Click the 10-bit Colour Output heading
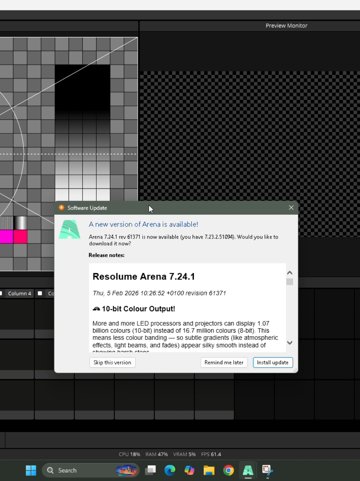Viewport: 360px width, 481px height. point(134,309)
